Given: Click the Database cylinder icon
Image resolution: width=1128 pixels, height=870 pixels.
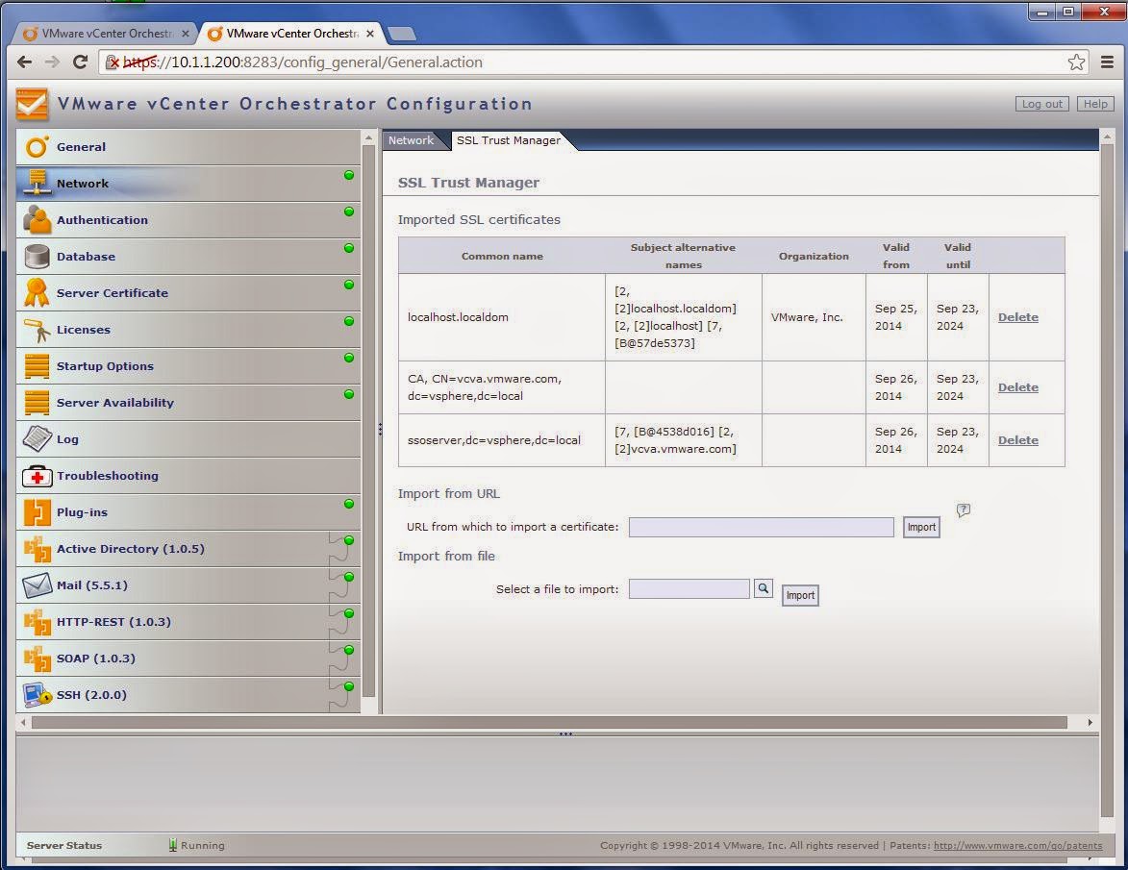Looking at the screenshot, I should click(x=37, y=256).
